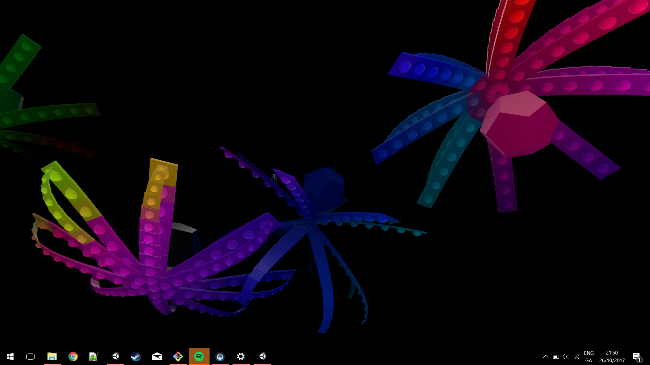650x365 pixels.
Task: Open the volume control speaker icon
Action: coord(565,357)
